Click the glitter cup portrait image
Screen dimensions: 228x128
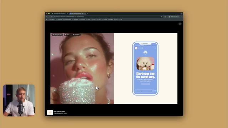[82, 68]
